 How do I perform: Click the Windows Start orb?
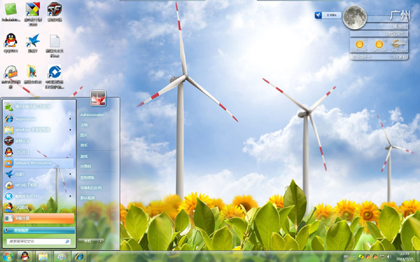(8, 256)
